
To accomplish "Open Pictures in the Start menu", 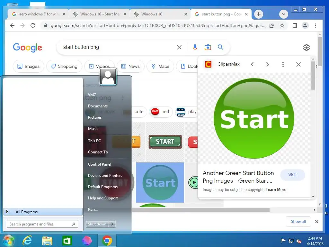I will (x=95, y=117).
